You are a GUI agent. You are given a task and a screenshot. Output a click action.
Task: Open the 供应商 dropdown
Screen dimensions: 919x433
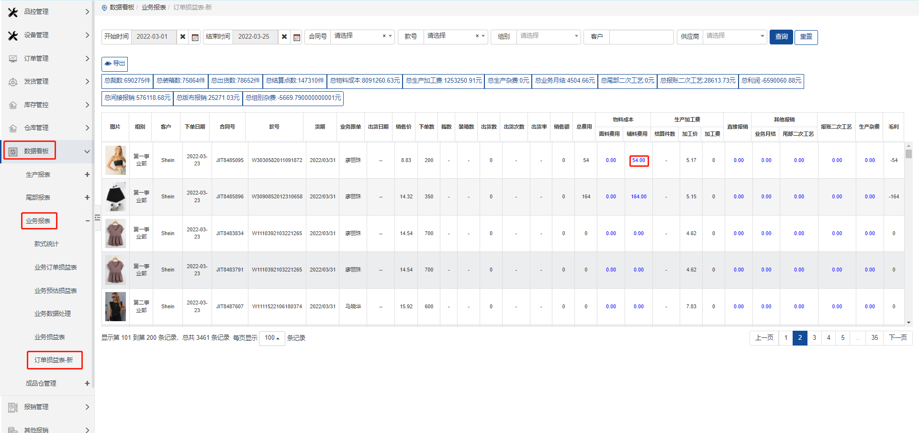coord(734,36)
